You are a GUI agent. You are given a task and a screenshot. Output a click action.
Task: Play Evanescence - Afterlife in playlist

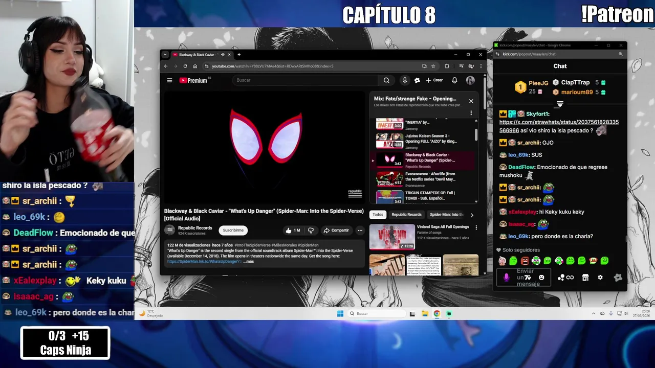(425, 179)
